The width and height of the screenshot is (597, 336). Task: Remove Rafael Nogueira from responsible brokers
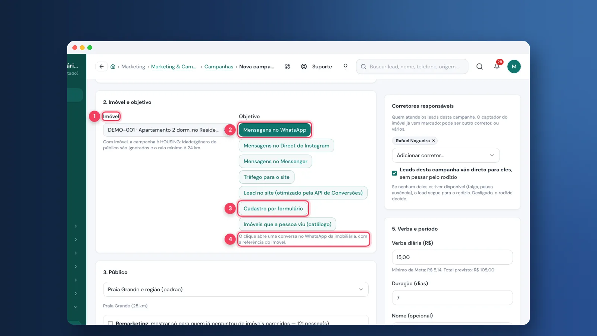434,141
